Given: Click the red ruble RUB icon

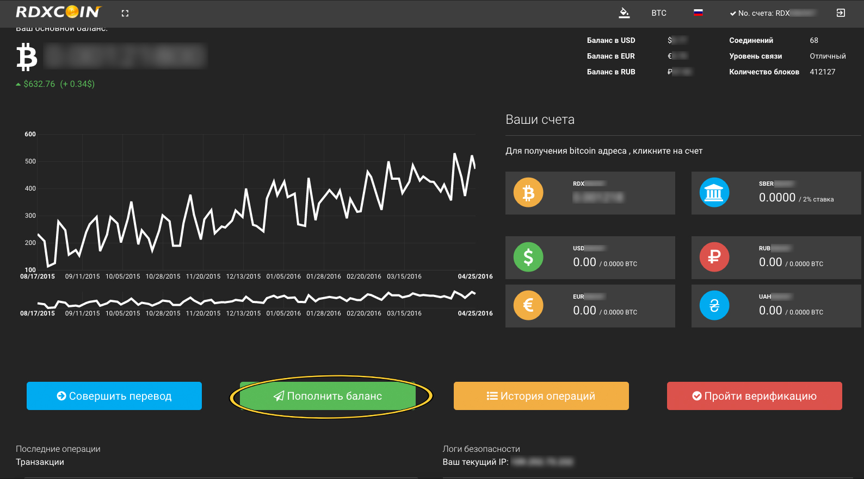Looking at the screenshot, I should [714, 257].
